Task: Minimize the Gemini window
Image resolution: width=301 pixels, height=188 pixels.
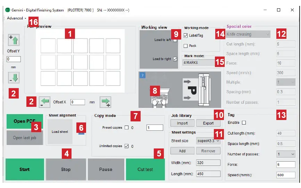Action: (265, 10)
